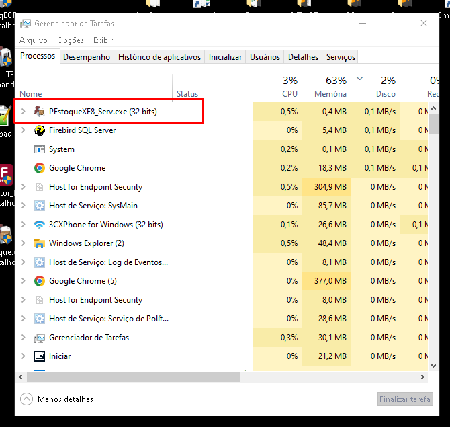This screenshot has height=427, width=450.
Task: Go to the Detalhes tab
Action: 303,57
